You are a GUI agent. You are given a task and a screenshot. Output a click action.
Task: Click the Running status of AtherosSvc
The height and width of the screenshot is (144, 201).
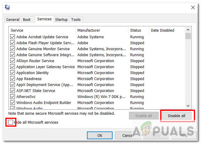click(137, 97)
